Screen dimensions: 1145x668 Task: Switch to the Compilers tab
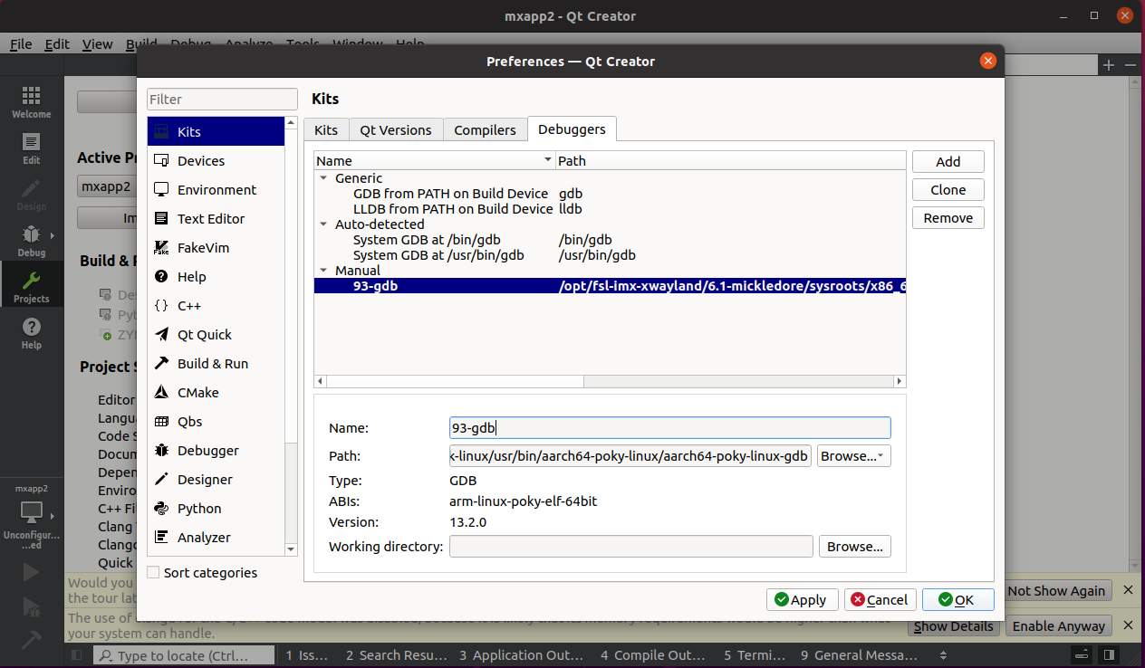click(x=485, y=130)
